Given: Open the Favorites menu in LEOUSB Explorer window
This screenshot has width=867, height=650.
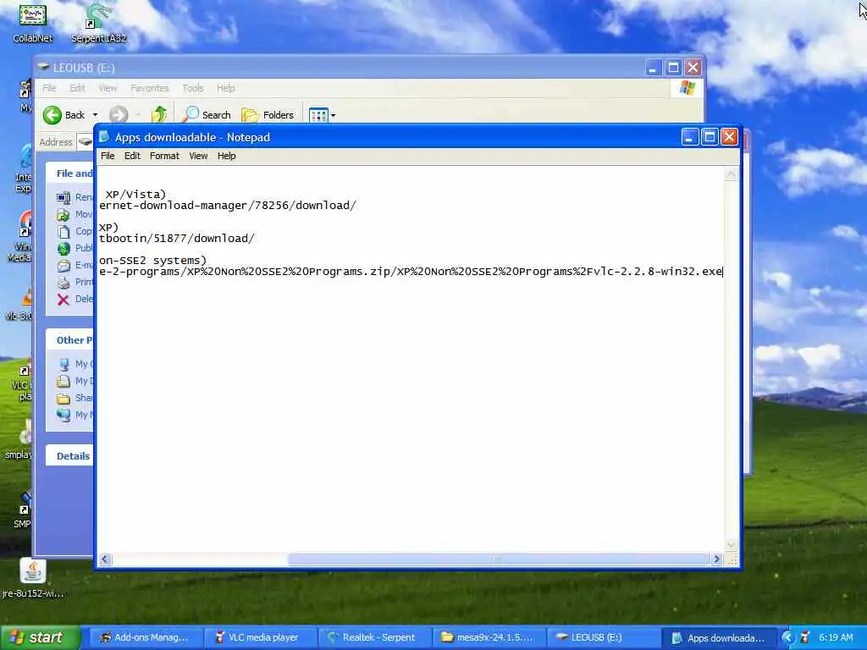Looking at the screenshot, I should (x=149, y=88).
